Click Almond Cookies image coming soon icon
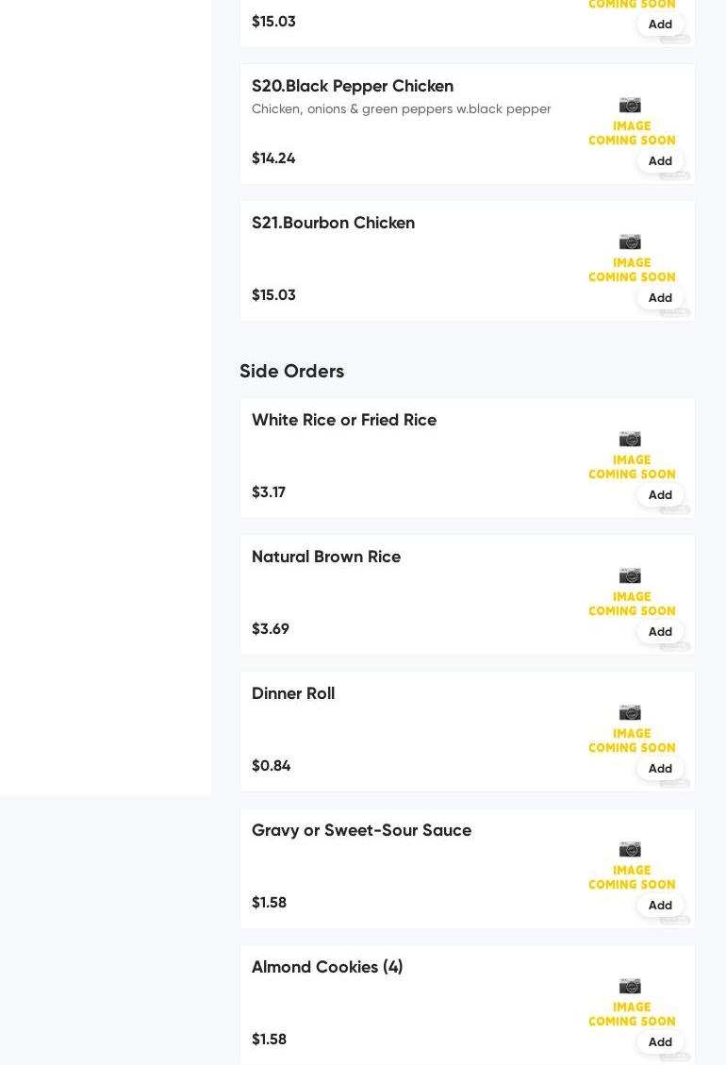Screen dimensions: 726x1065 tap(631, 1003)
